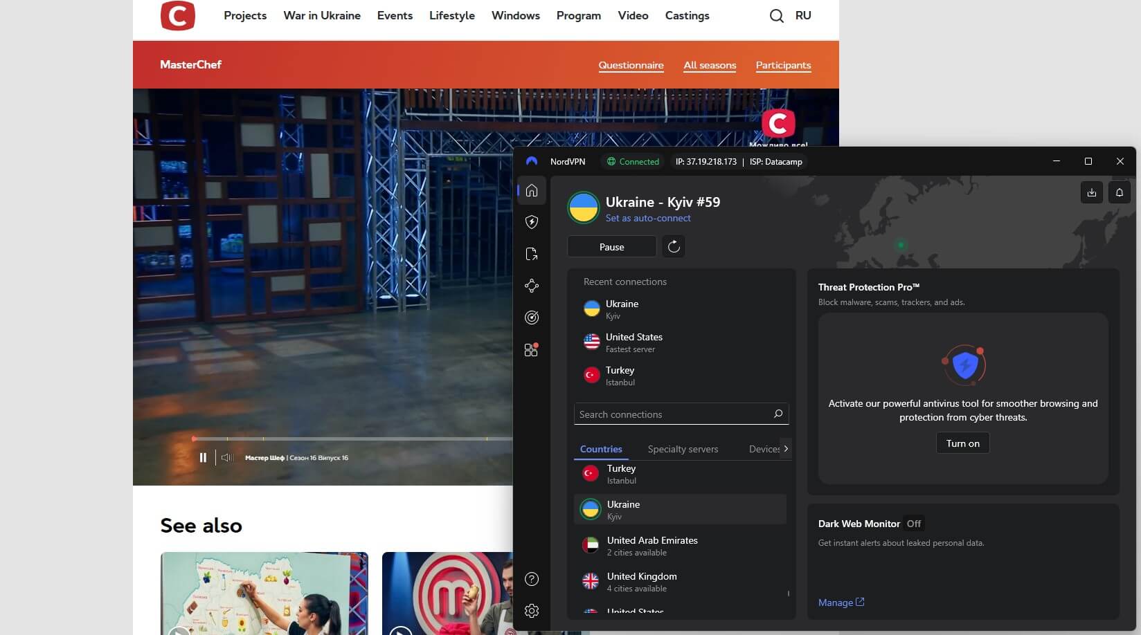This screenshot has width=1141, height=635.
Task: Open the Threat Protection sidebar icon
Action: (x=532, y=221)
